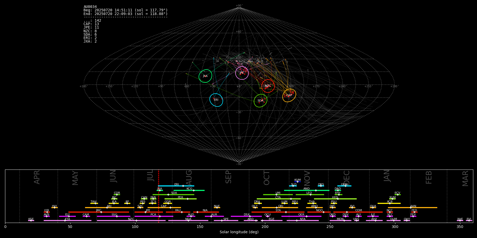Screen dimensions: 477x238
Task: Select the 'JPE: 11' count in the legend
Action: click(91, 28)
